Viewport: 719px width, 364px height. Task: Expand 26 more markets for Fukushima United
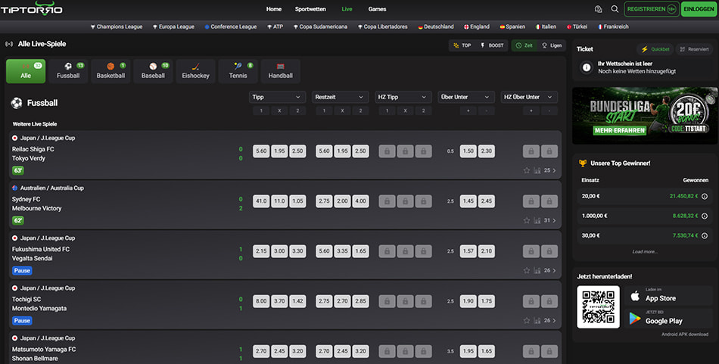pyautogui.click(x=549, y=270)
